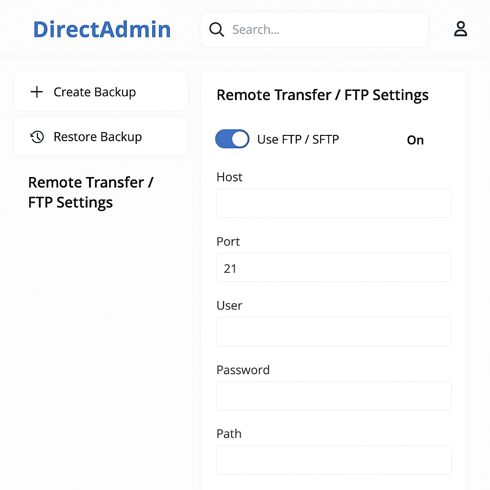
Task: Click the plus icon beside Create Backup
Action: tap(37, 92)
